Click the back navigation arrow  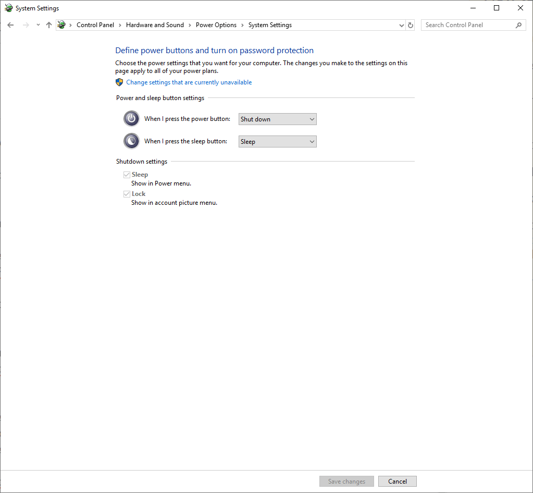pyautogui.click(x=10, y=24)
